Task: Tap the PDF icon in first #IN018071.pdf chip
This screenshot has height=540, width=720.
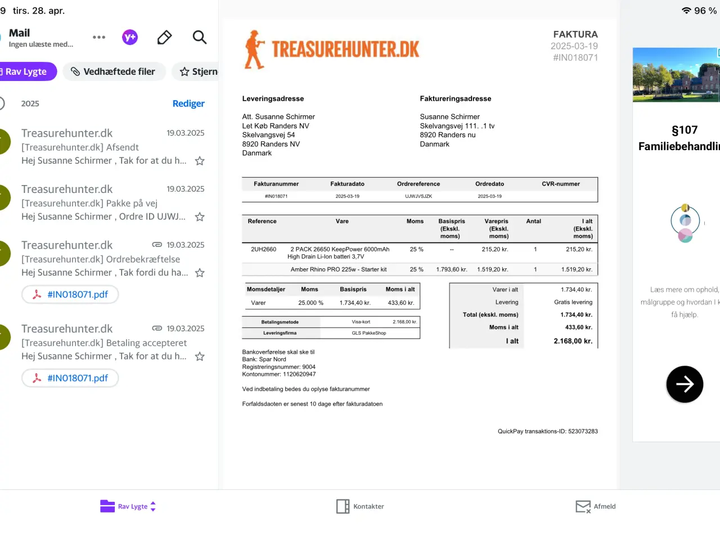Action: (37, 294)
